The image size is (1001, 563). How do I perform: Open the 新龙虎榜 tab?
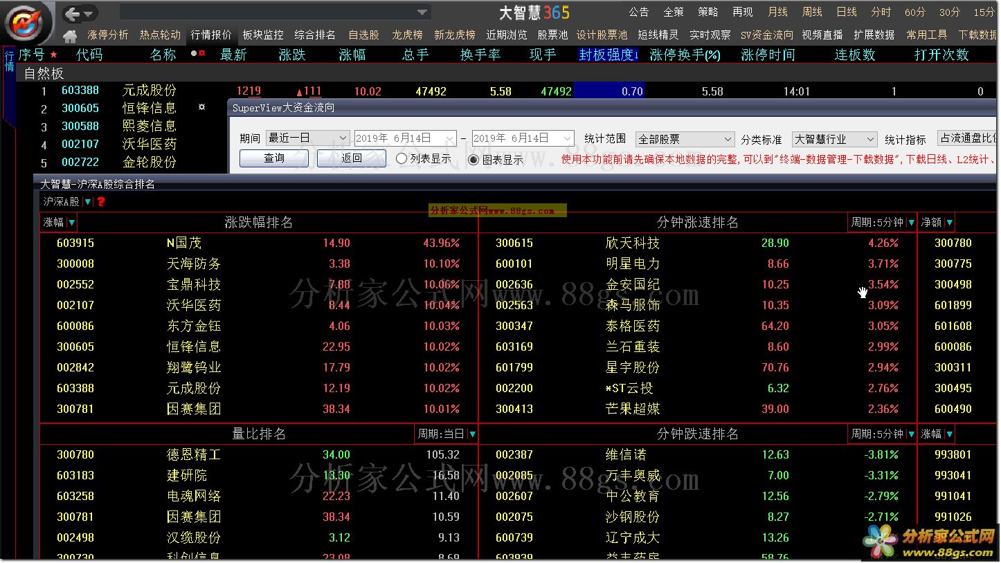point(455,35)
